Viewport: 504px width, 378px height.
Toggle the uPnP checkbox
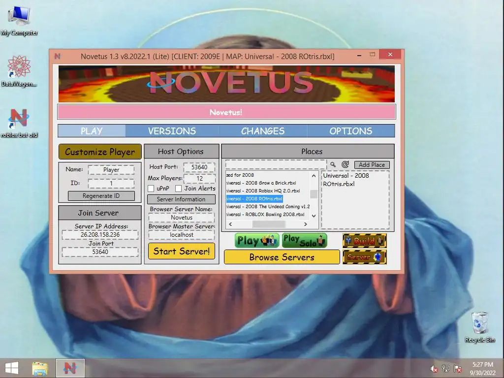(x=151, y=189)
